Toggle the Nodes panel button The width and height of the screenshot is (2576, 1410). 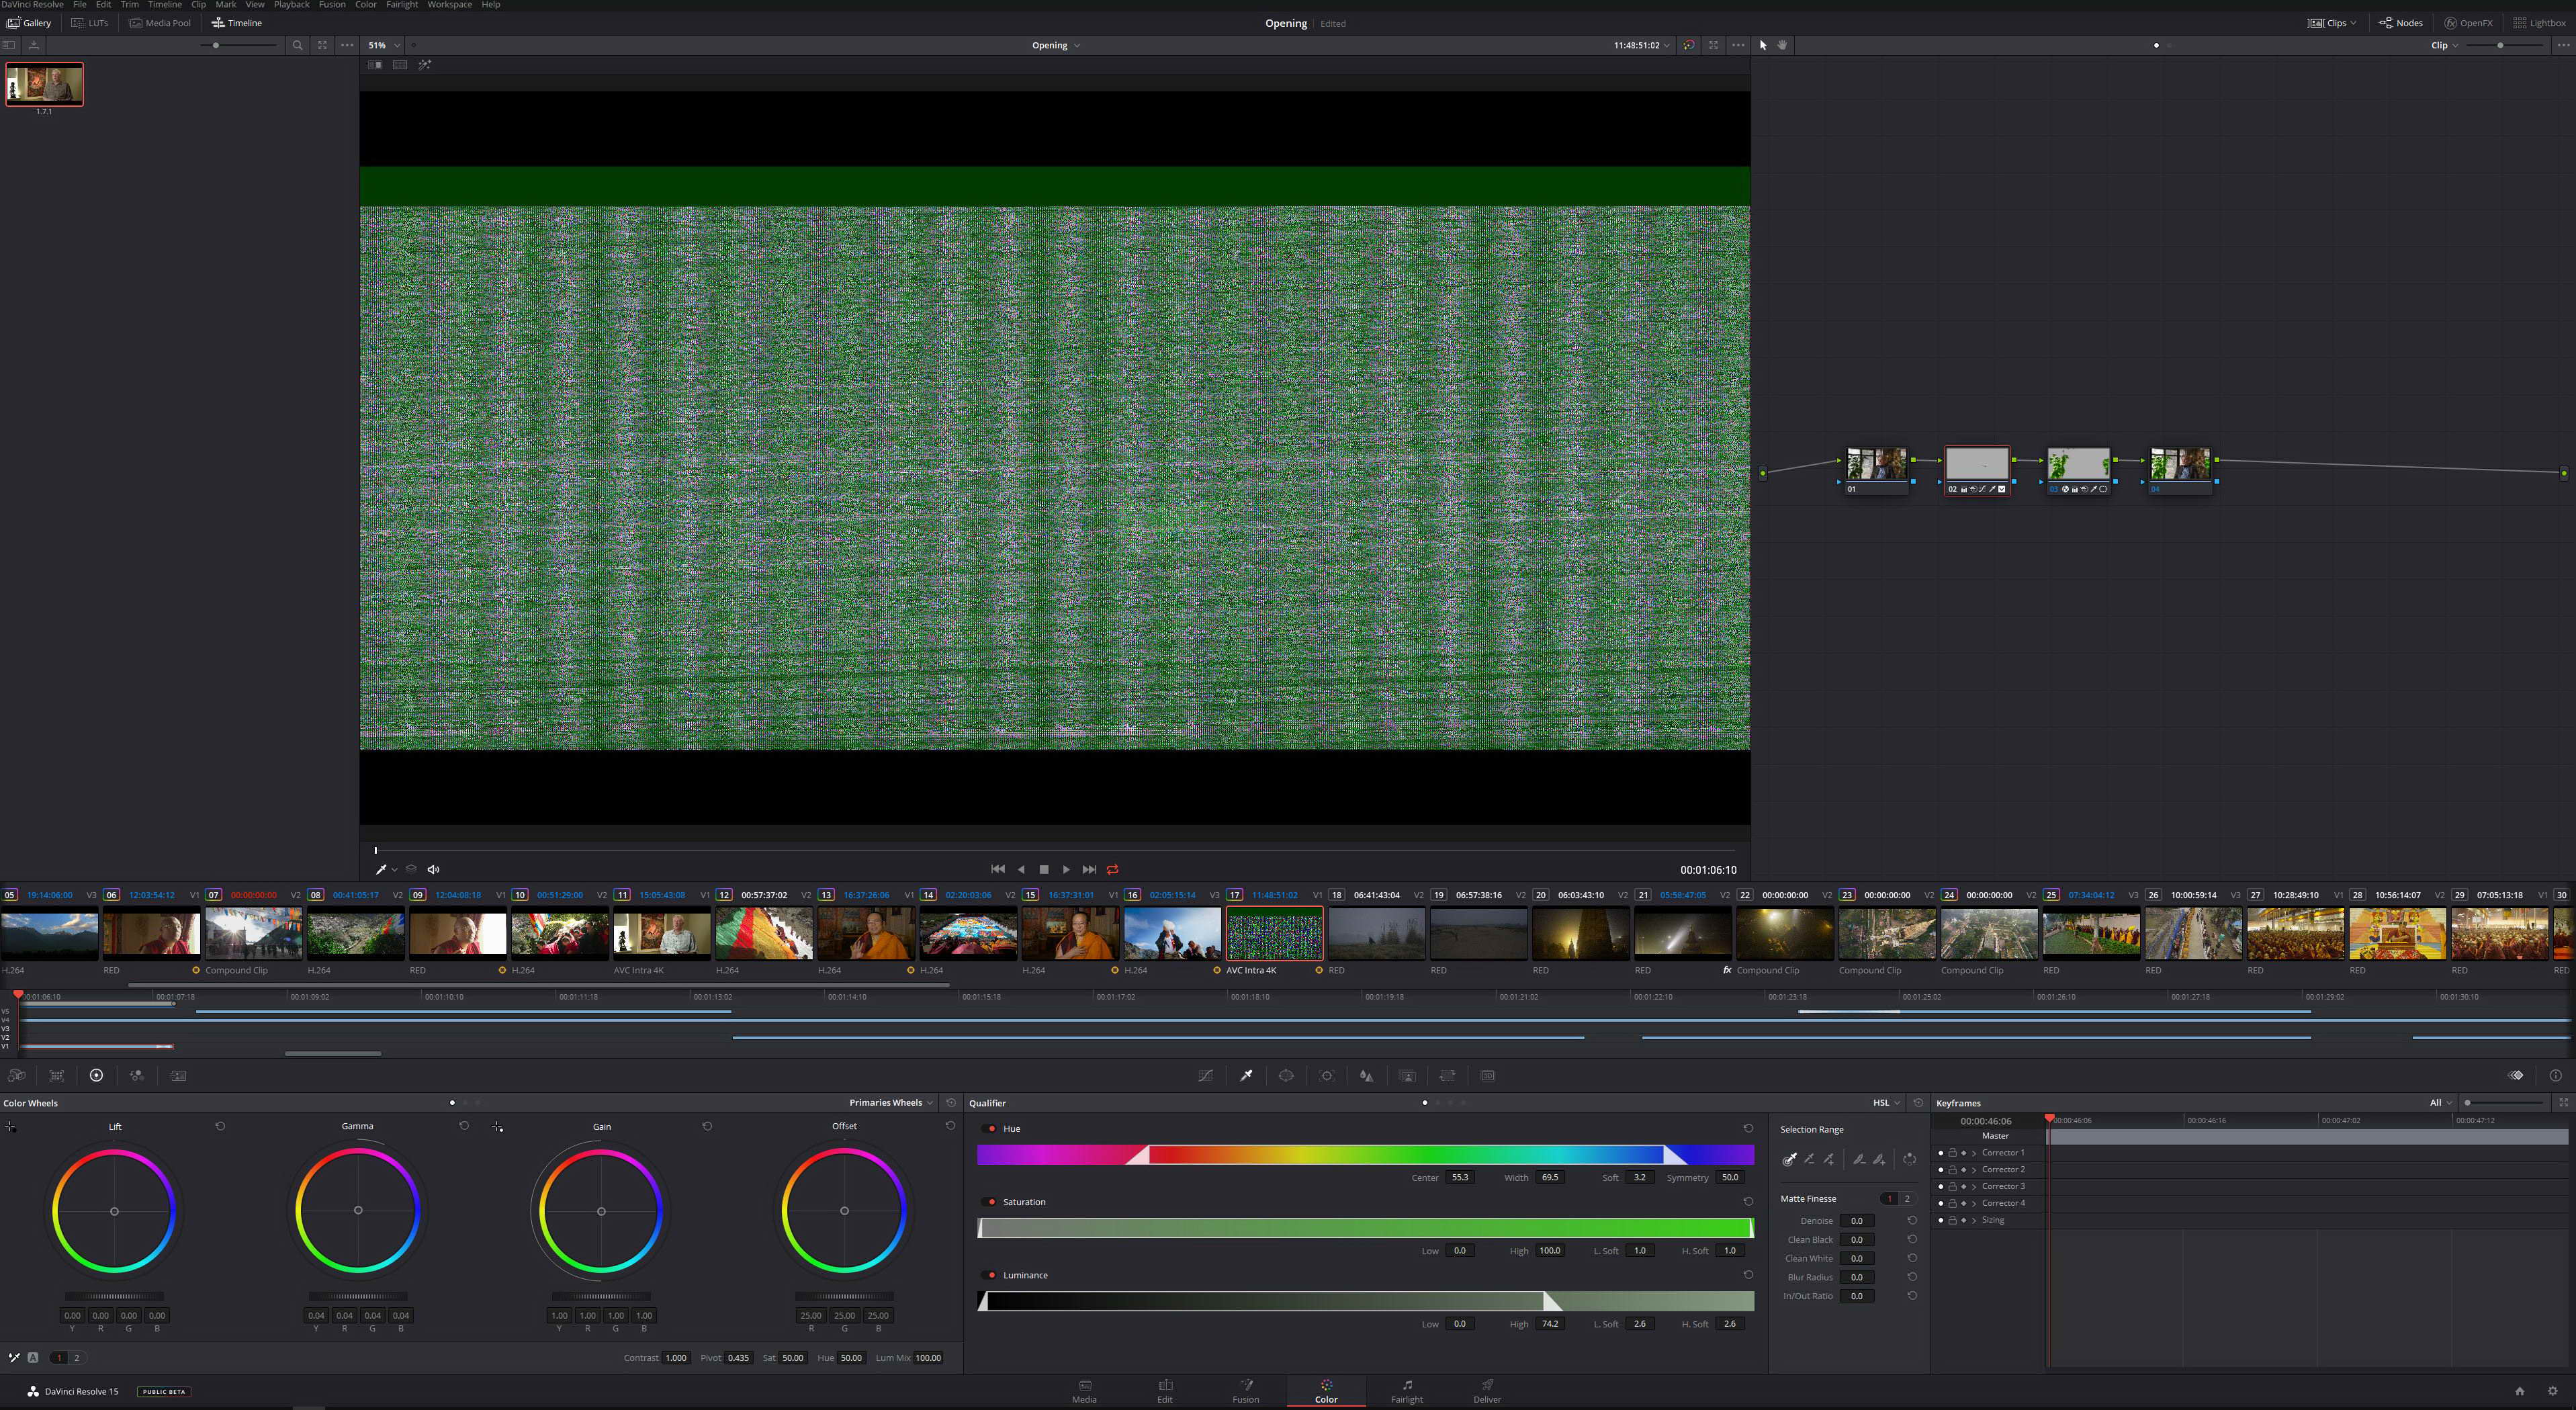2401,23
